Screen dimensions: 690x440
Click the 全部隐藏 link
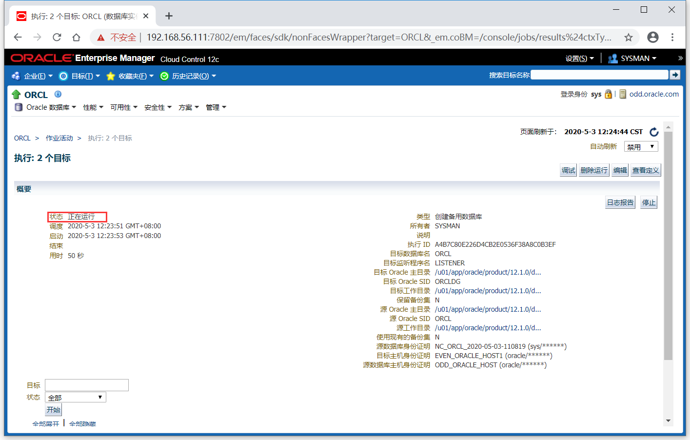point(82,424)
